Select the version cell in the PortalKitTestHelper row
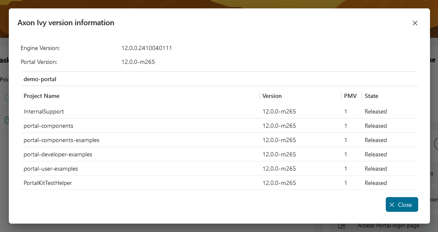Screen dimensions: 438x232 279,183
